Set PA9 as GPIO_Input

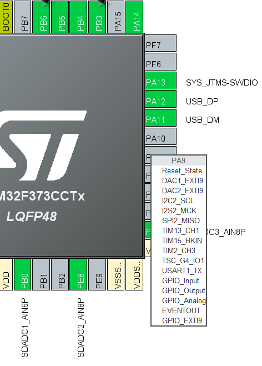(179, 281)
